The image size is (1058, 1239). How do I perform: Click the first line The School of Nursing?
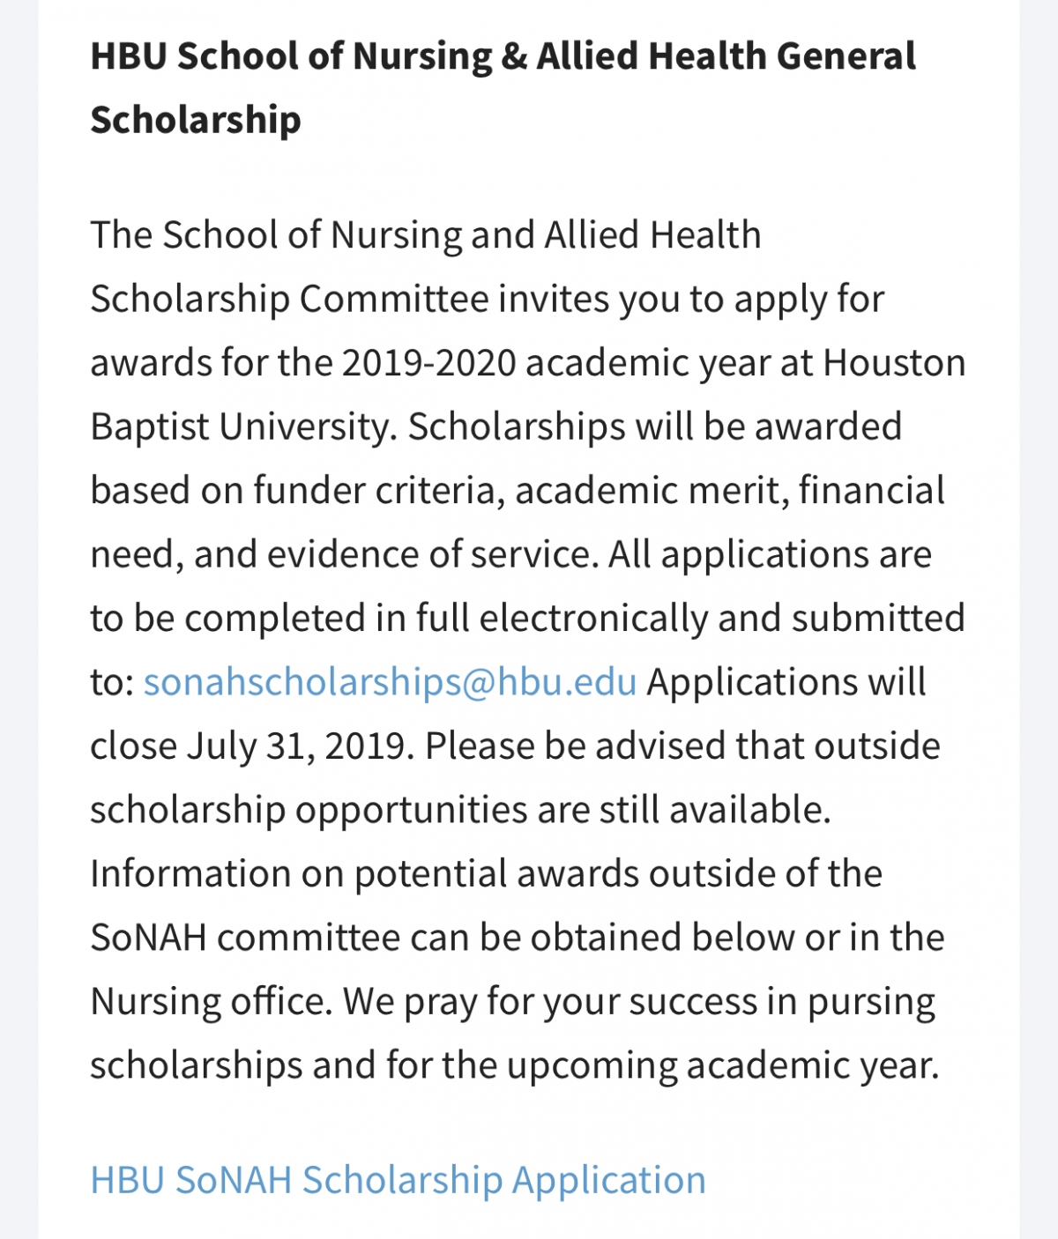[x=426, y=235]
